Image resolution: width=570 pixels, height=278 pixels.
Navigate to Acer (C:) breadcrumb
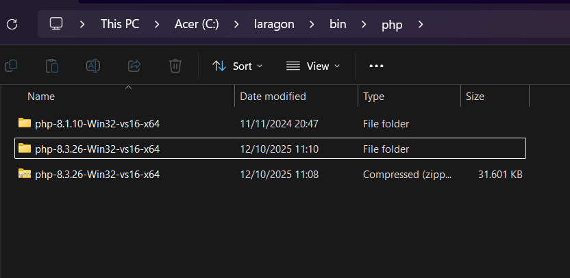(x=197, y=25)
